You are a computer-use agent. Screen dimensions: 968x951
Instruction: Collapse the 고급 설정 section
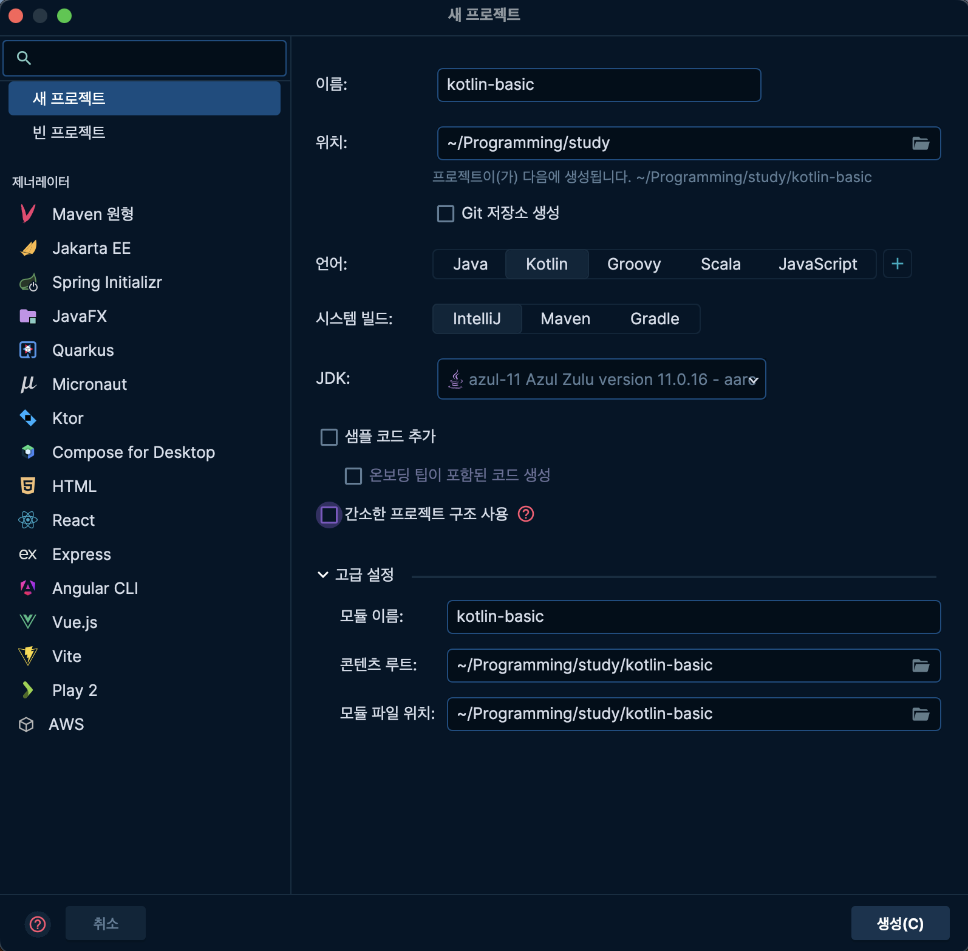(x=322, y=574)
